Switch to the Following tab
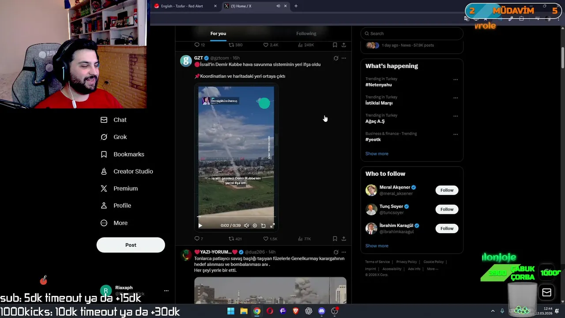The image size is (565, 318). (306, 34)
